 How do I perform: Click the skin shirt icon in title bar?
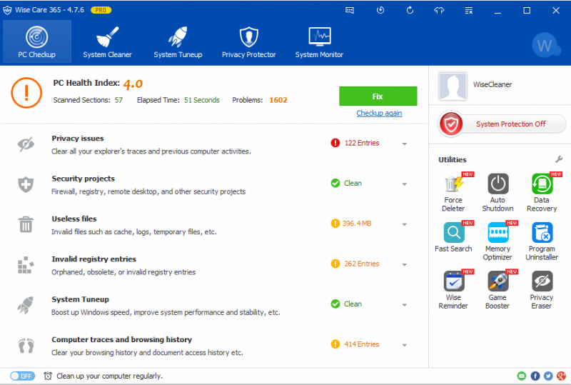tap(439, 10)
